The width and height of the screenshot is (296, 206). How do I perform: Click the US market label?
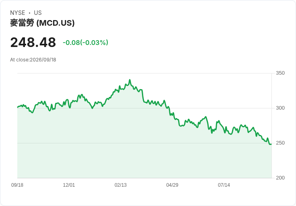pos(38,13)
